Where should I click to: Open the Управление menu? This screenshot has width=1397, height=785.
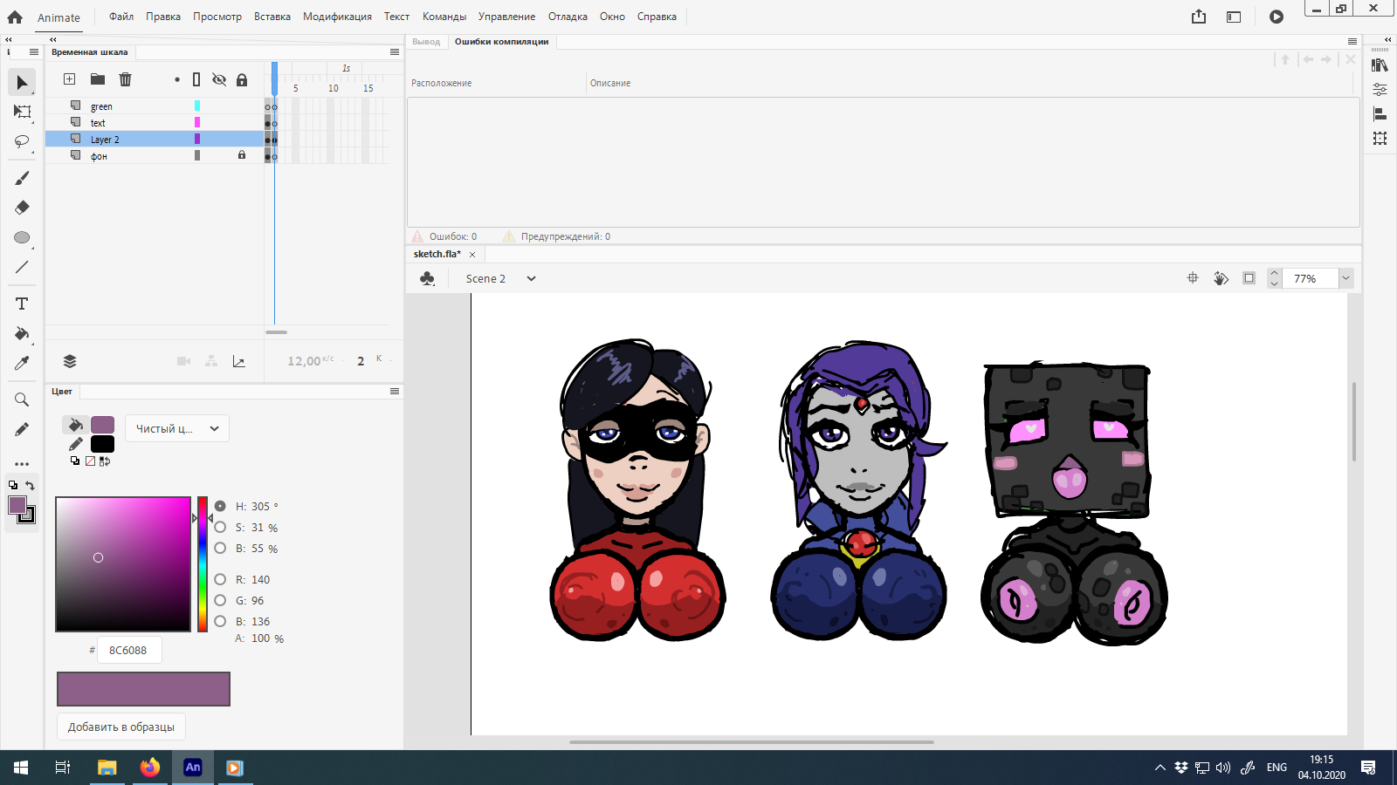[x=506, y=17]
